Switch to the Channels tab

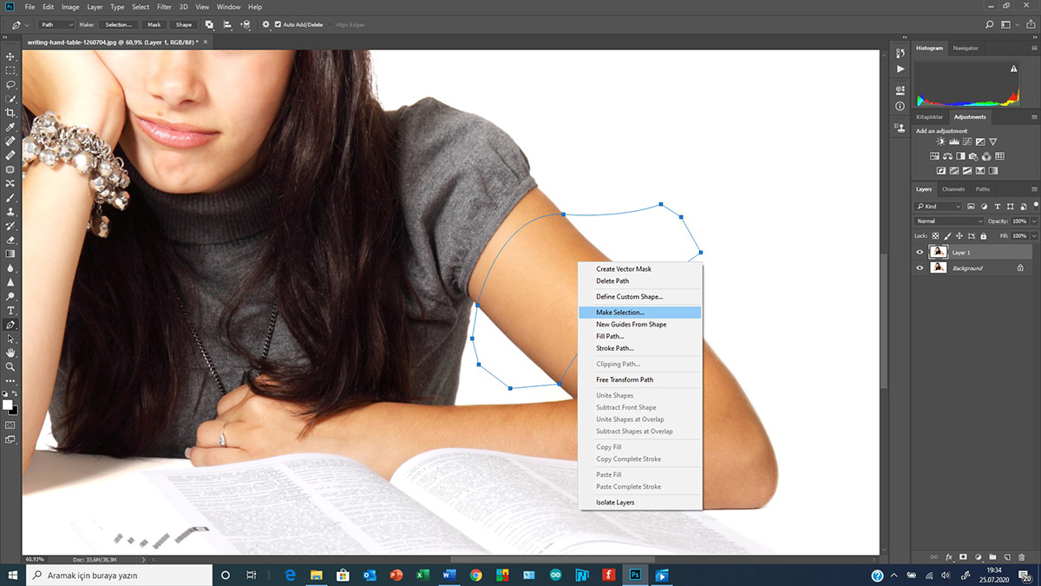953,189
